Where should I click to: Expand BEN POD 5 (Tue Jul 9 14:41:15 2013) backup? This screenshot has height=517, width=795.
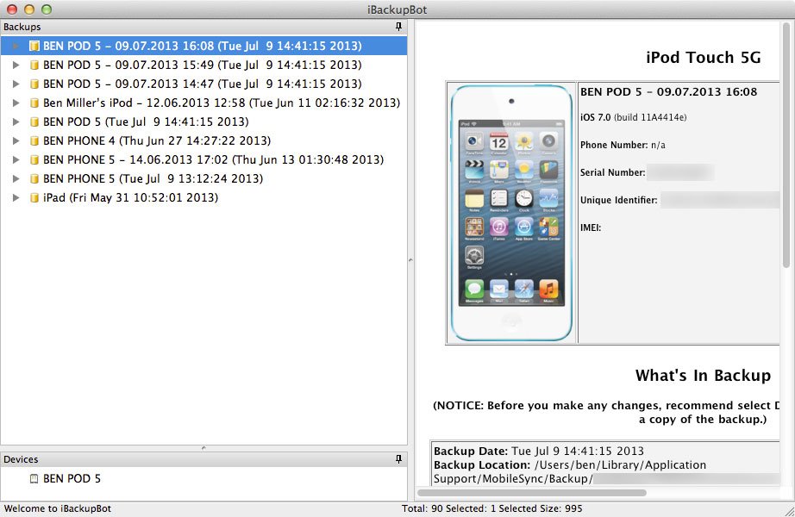tap(16, 121)
